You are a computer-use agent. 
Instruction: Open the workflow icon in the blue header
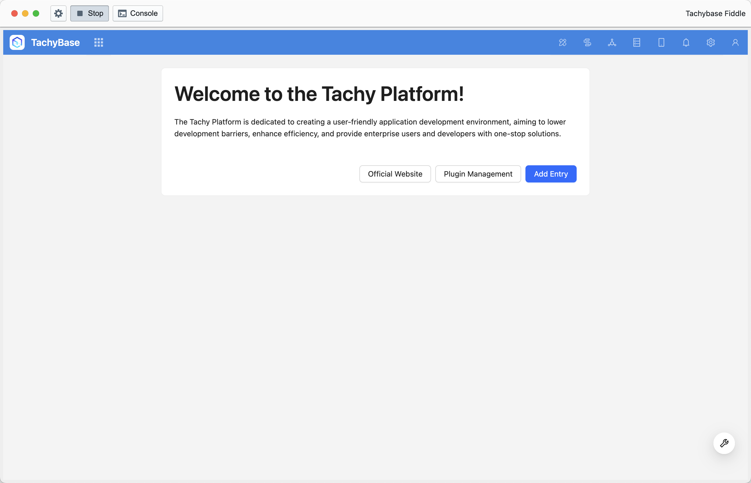(587, 42)
